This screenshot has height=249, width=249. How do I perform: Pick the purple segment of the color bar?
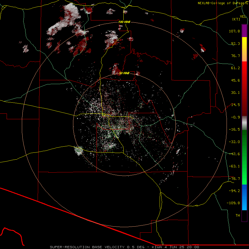coord(244,31)
